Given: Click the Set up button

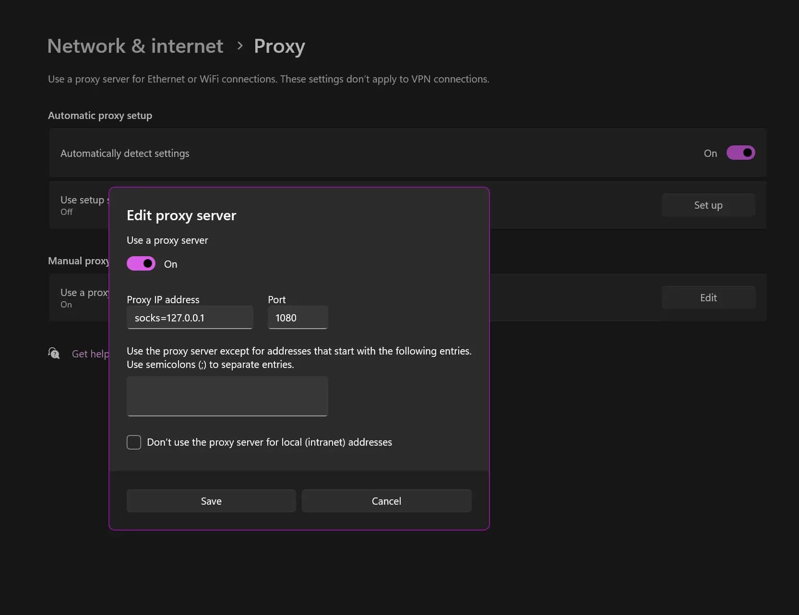Looking at the screenshot, I should point(708,205).
